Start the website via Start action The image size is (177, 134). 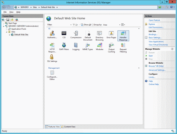[x=150, y=56]
